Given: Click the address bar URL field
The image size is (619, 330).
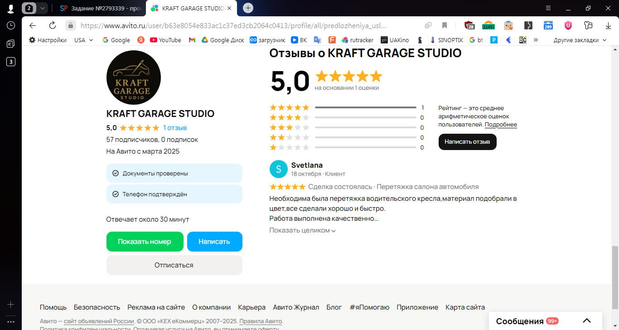Looking at the screenshot, I should pyautogui.click(x=233, y=25).
